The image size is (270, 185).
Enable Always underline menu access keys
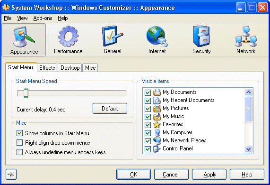[x=20, y=152]
